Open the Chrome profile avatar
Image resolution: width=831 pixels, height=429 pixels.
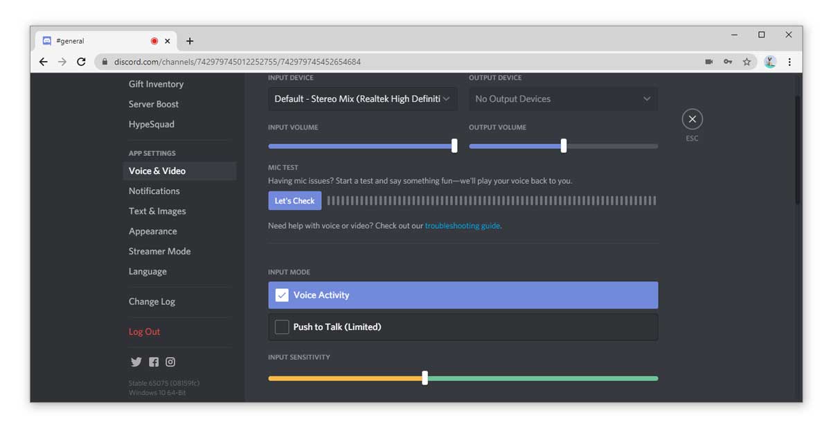770,62
